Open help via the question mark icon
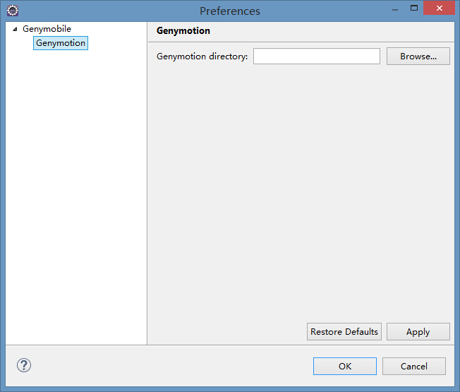This screenshot has height=392, width=460. click(x=24, y=365)
